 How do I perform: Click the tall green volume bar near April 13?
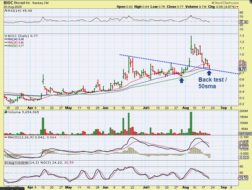click(x=43, y=126)
